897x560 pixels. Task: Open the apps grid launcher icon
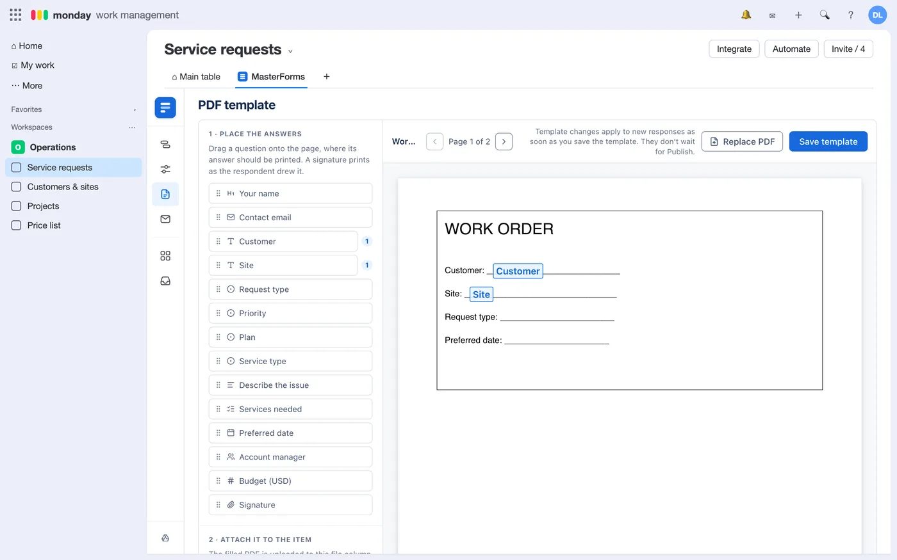[15, 15]
